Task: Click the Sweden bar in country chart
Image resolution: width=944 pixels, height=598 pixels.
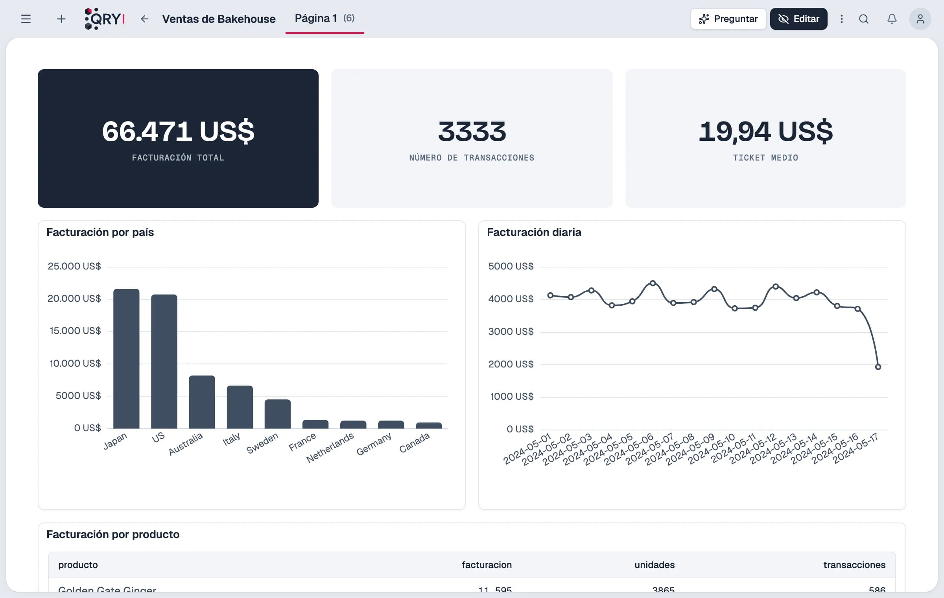Action: point(277,414)
